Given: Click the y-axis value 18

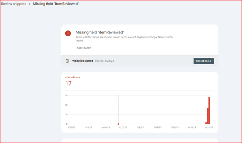Looking at the screenshot, I should [66, 95].
